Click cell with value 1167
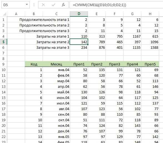 pyautogui.click(x=132, y=36)
